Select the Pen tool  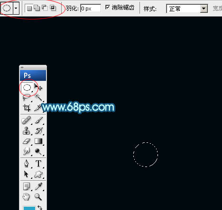[26, 164]
